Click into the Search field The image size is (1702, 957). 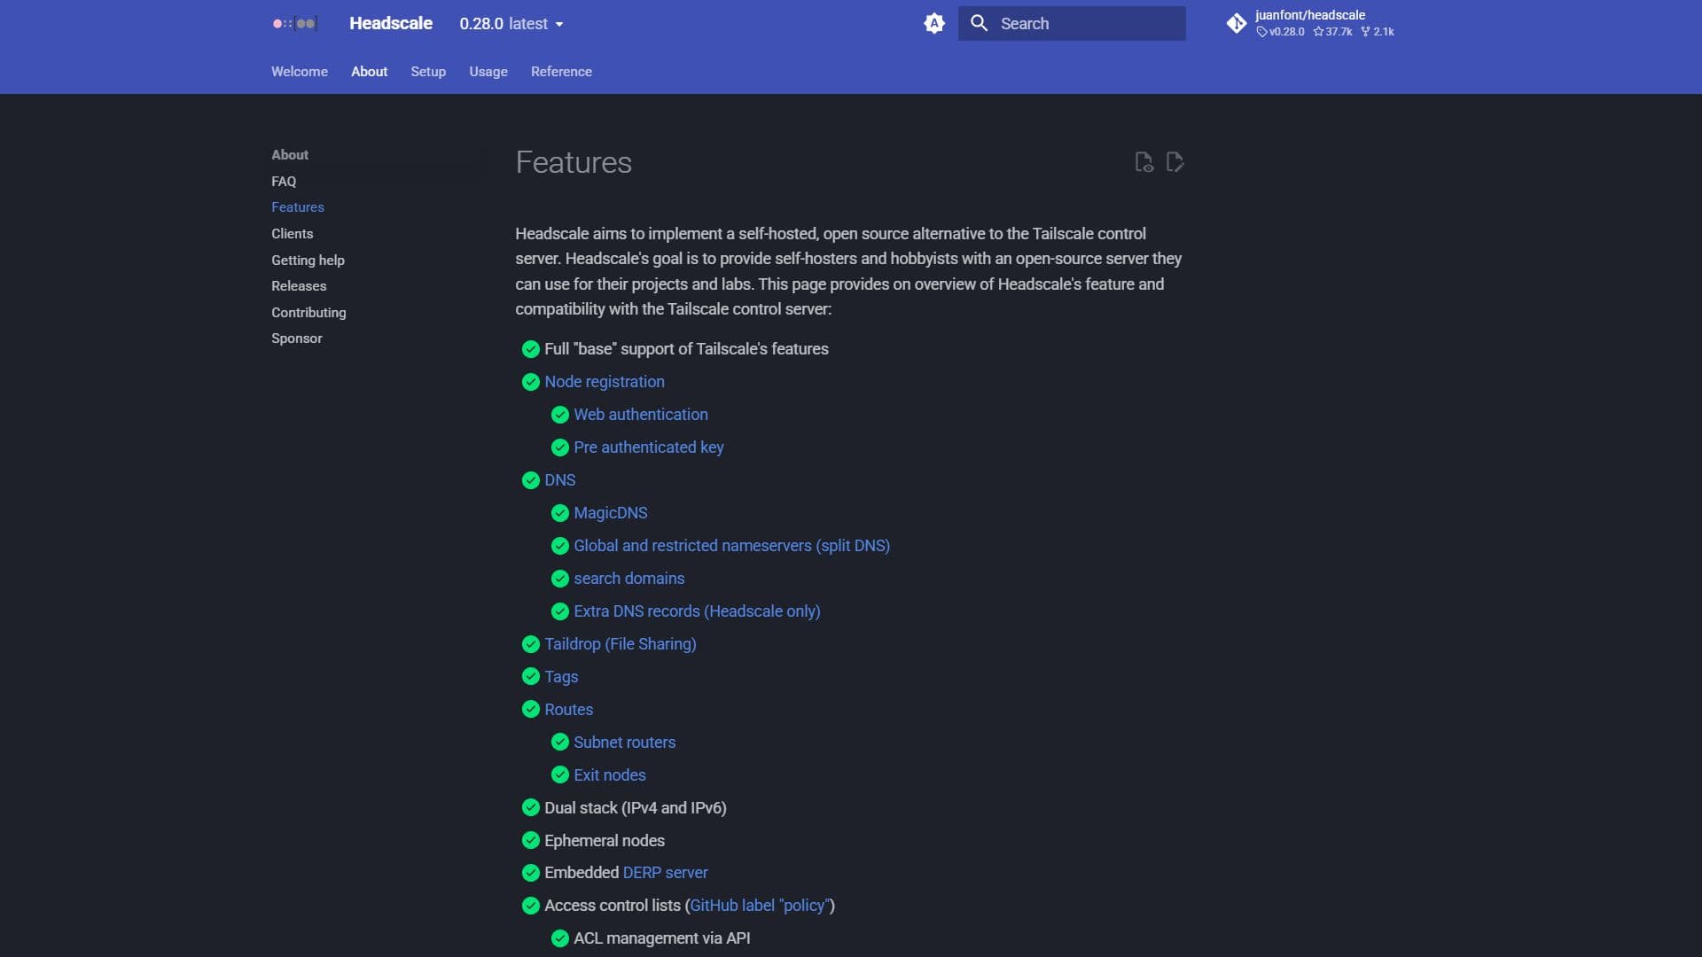tap(1072, 24)
